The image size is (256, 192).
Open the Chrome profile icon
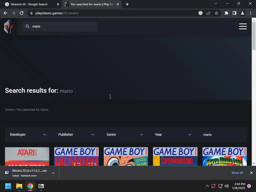pos(242,13)
